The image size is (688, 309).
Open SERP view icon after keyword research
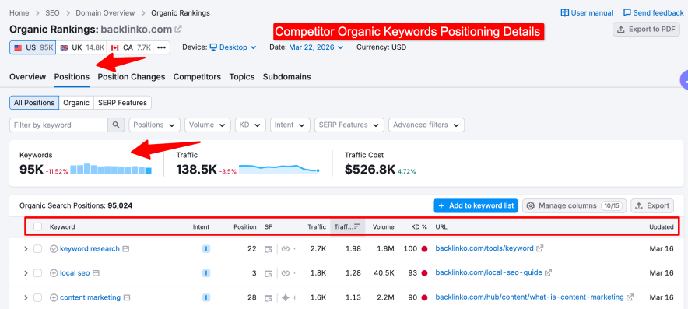pyautogui.click(x=126, y=249)
